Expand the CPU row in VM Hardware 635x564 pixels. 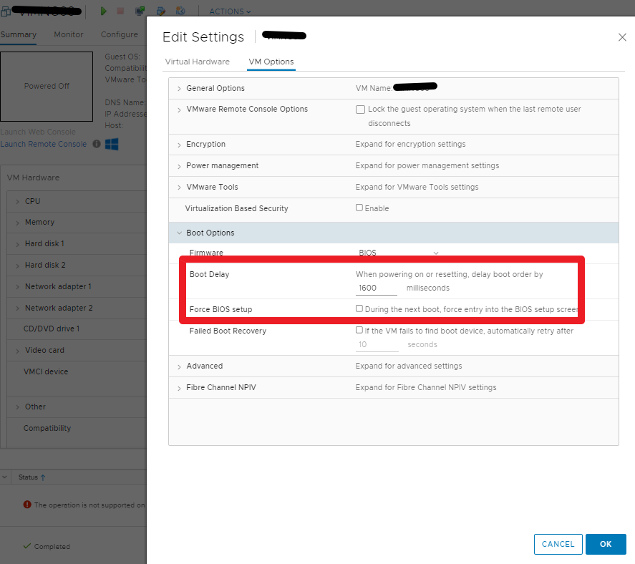[17, 202]
